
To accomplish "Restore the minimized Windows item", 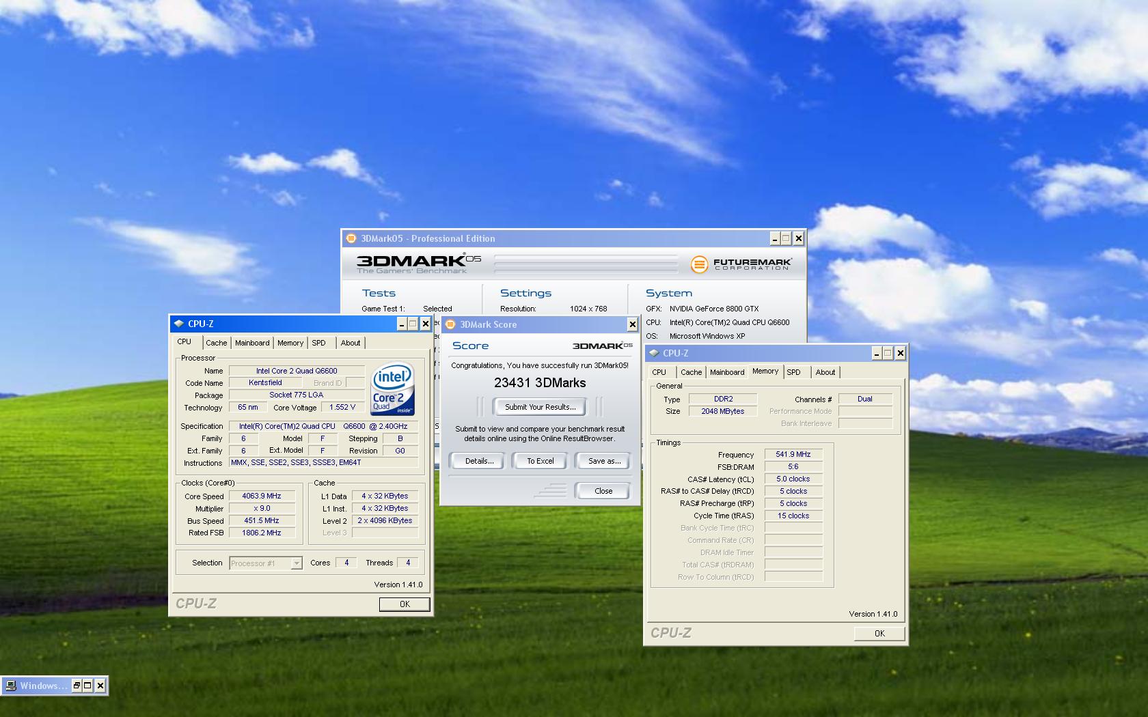I will 77,686.
